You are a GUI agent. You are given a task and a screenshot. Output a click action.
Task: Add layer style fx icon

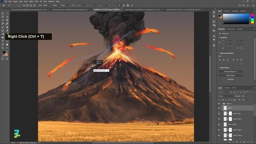[234, 142]
